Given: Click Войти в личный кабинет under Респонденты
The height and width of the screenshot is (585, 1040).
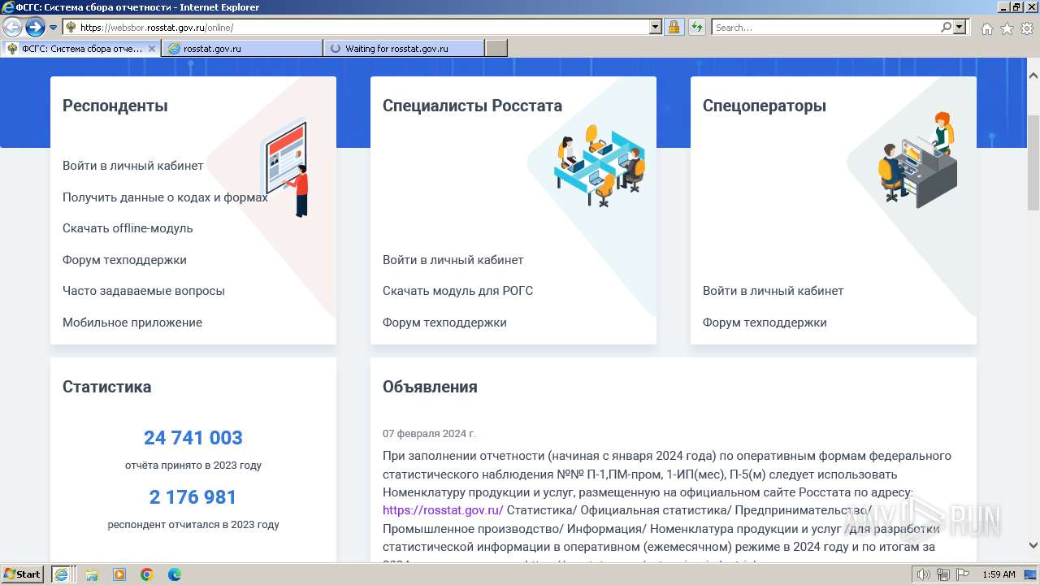Looking at the screenshot, I should click(x=133, y=166).
